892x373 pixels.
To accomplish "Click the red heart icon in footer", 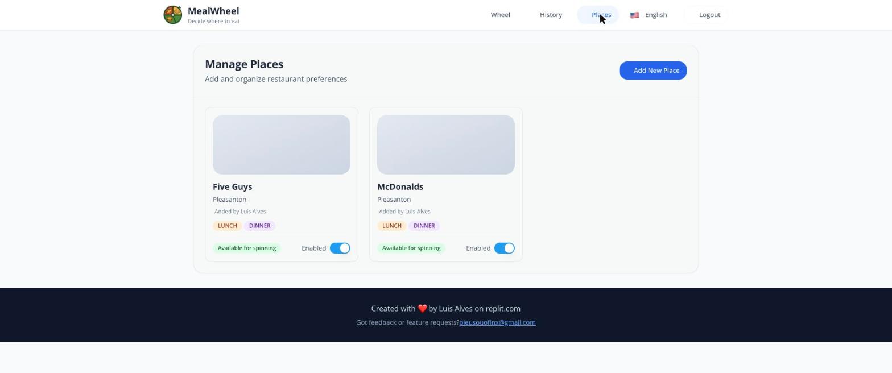I will point(422,309).
